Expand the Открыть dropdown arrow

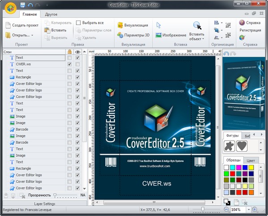click(33, 35)
